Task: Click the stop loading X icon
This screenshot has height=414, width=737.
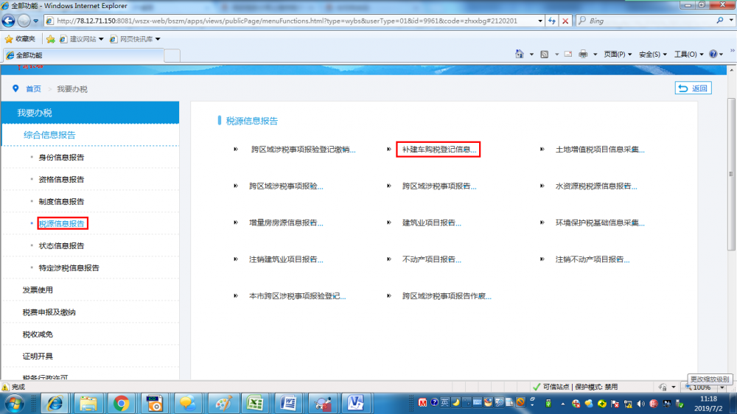Action: [x=565, y=21]
